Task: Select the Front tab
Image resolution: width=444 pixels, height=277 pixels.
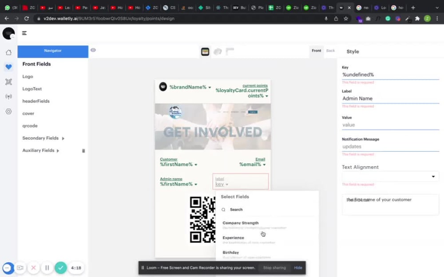Action: 316,51
